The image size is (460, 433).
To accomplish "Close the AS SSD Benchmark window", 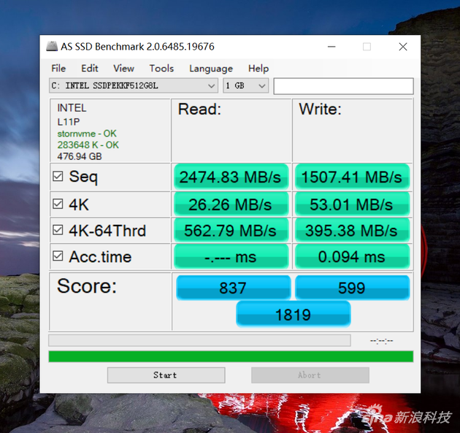I will click(x=403, y=47).
